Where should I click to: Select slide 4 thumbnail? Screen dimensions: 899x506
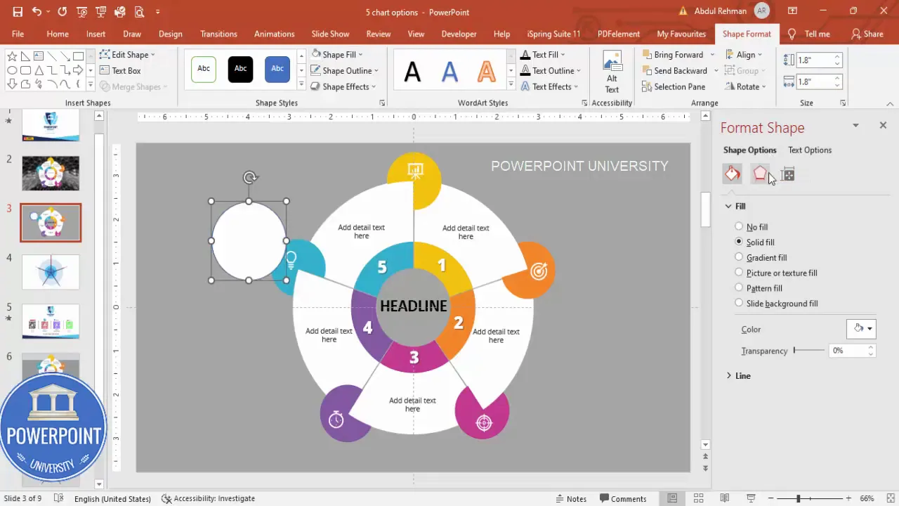click(x=51, y=272)
